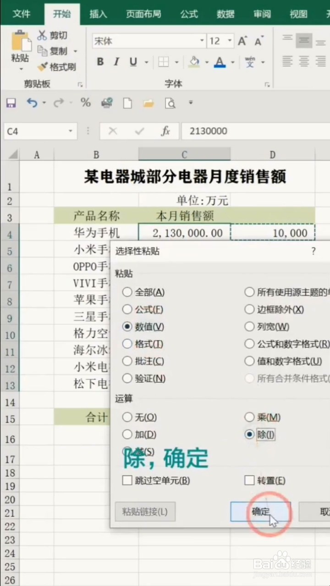Cancel formula entry with X icon

click(113, 131)
